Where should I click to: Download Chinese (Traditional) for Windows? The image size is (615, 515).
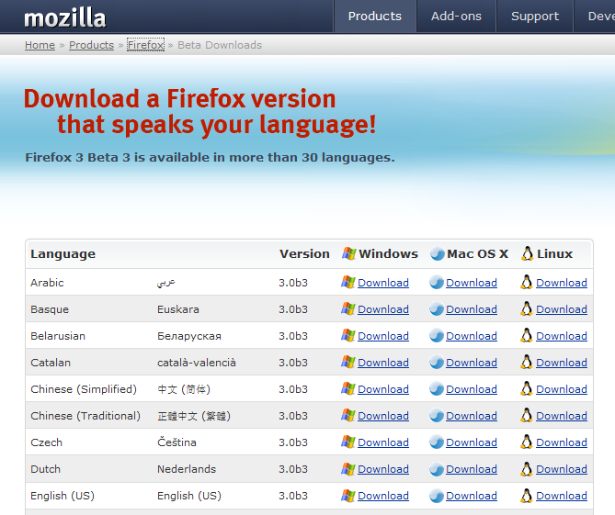(x=383, y=416)
